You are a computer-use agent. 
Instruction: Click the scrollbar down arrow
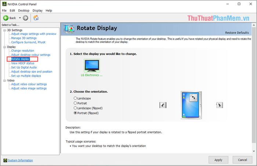pyautogui.click(x=254, y=151)
